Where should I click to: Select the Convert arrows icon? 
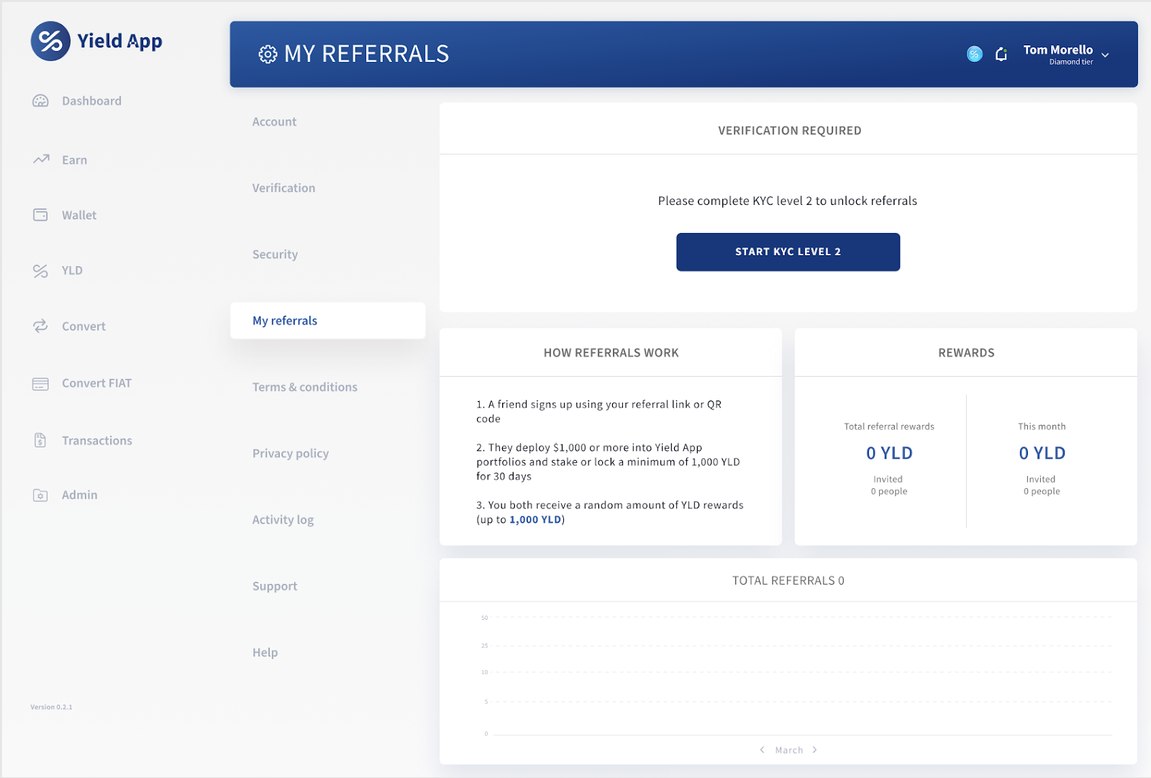click(40, 326)
